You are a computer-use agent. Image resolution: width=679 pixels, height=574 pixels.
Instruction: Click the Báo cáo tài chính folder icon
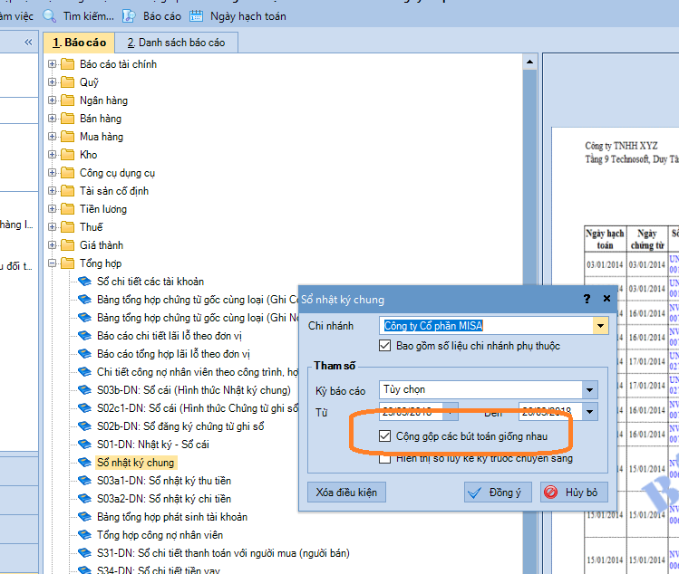68,64
